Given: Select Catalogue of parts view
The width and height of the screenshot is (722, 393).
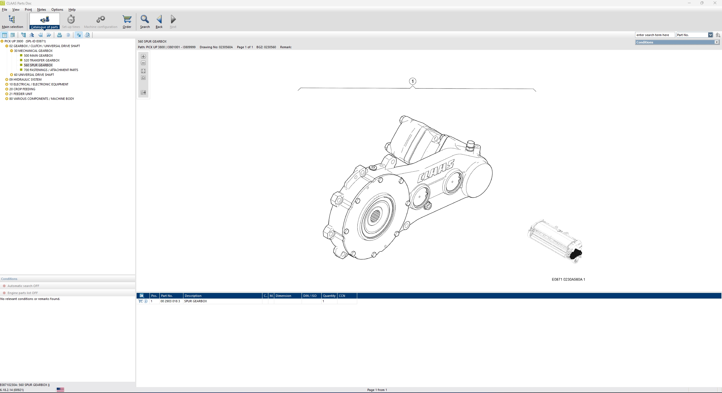Looking at the screenshot, I should pos(45,22).
